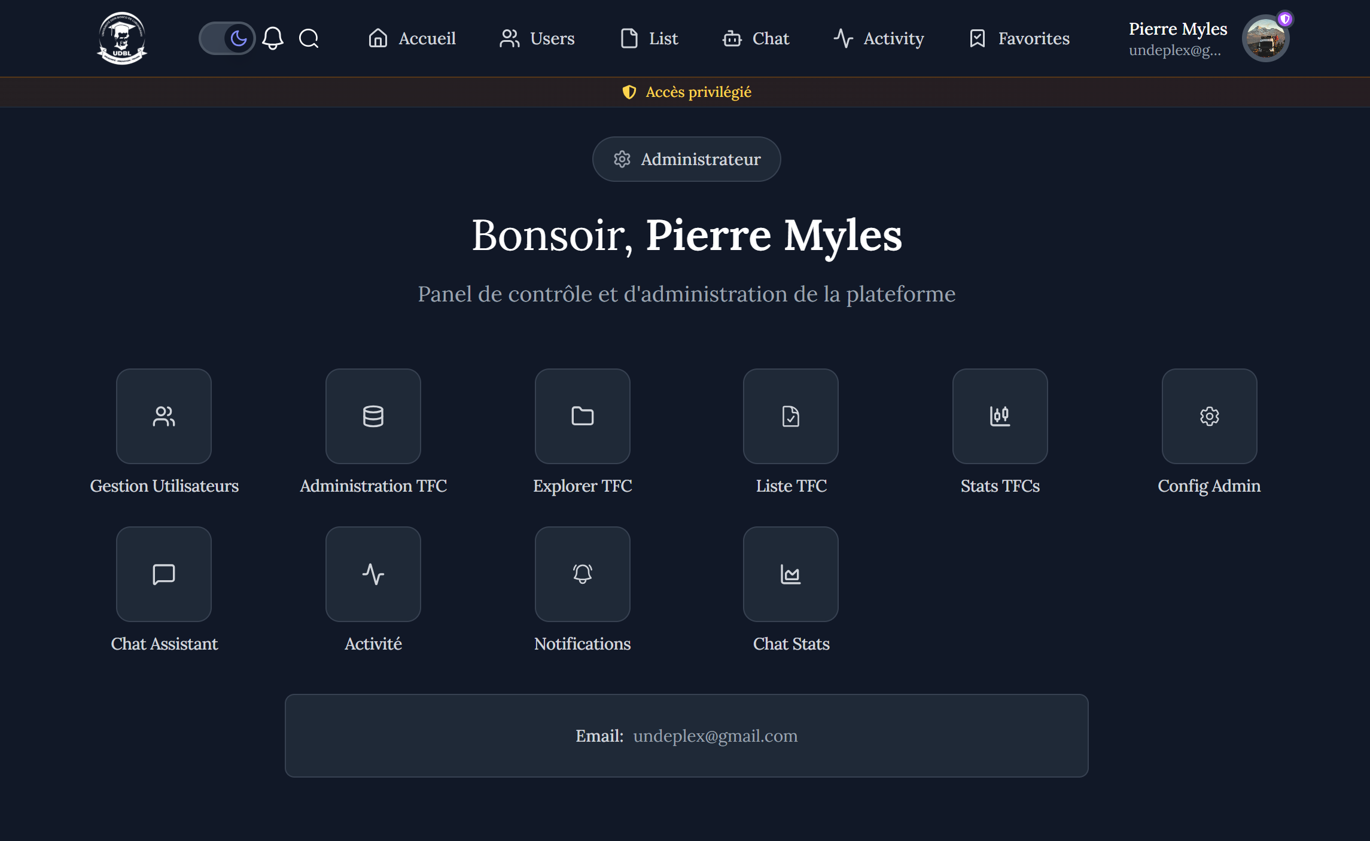The width and height of the screenshot is (1370, 841).
Task: Open Favorites from the navbar
Action: (1019, 38)
